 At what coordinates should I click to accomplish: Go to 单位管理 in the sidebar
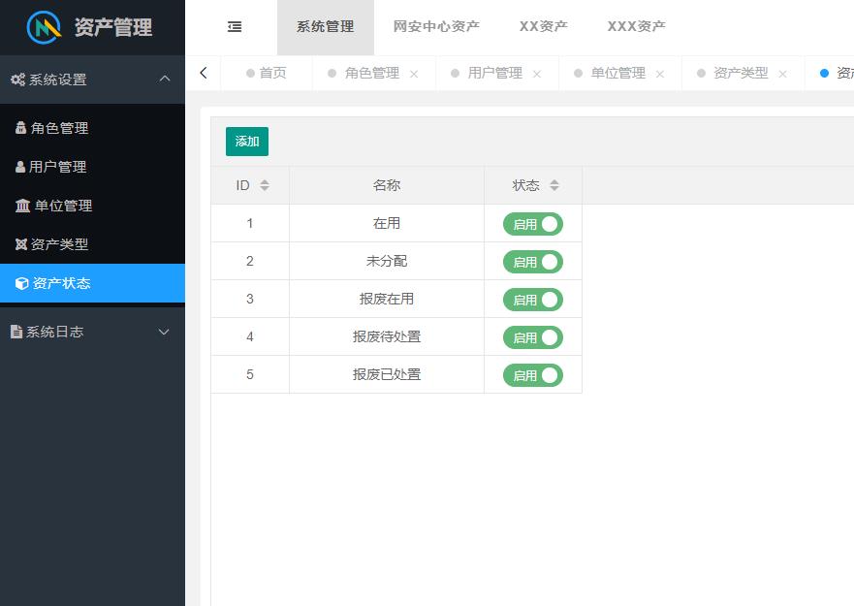click(63, 206)
